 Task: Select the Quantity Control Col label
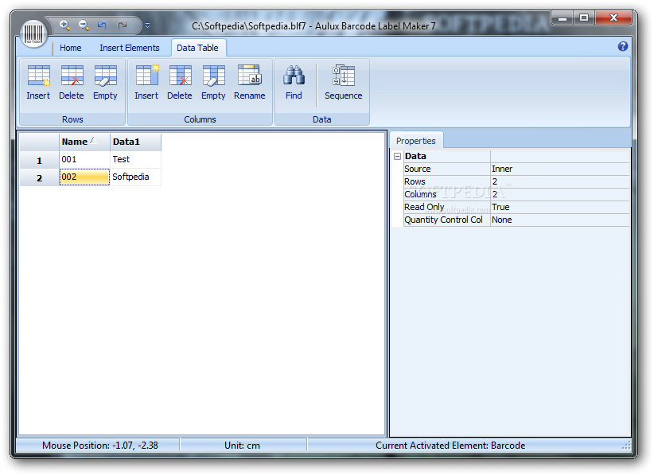(x=446, y=220)
